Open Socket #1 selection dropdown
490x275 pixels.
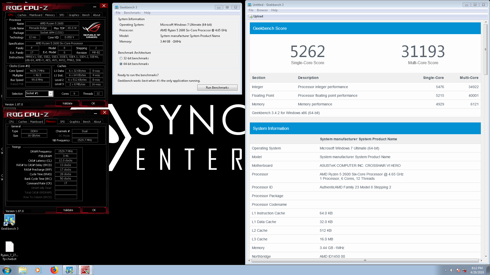click(x=51, y=94)
